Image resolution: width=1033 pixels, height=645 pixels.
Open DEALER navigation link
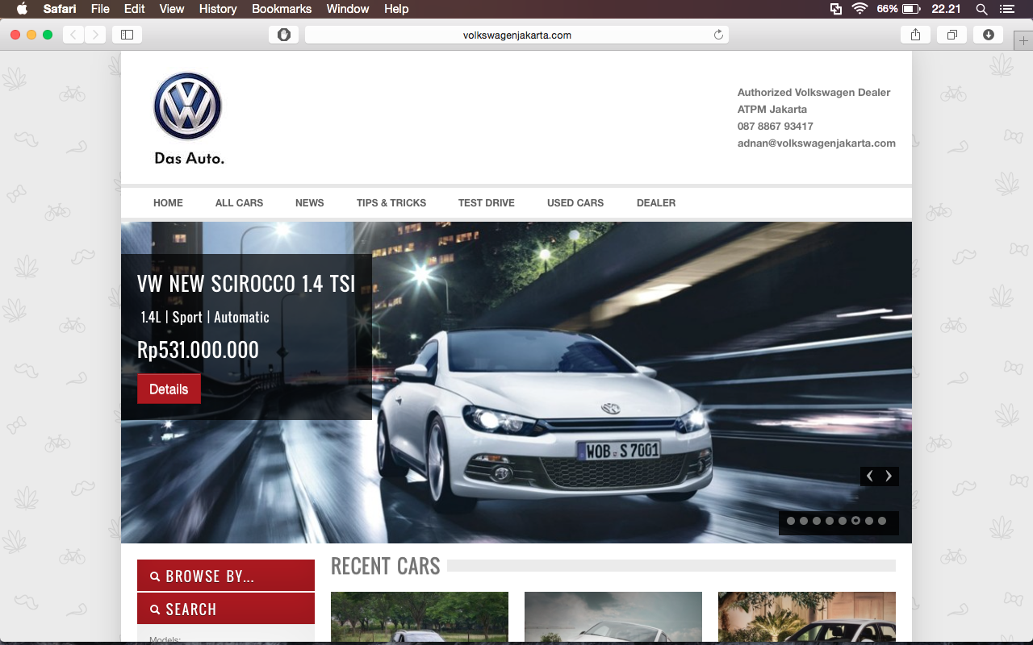[x=656, y=203]
